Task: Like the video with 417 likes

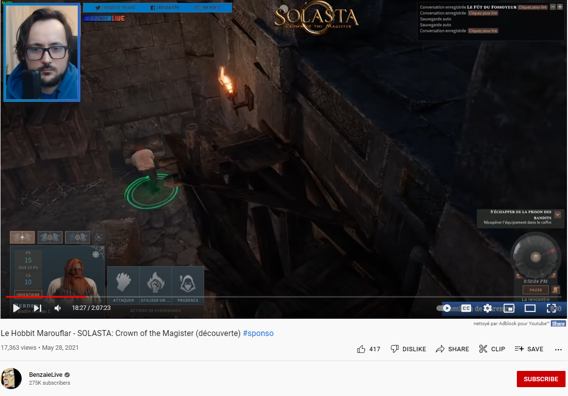Action: tap(369, 349)
